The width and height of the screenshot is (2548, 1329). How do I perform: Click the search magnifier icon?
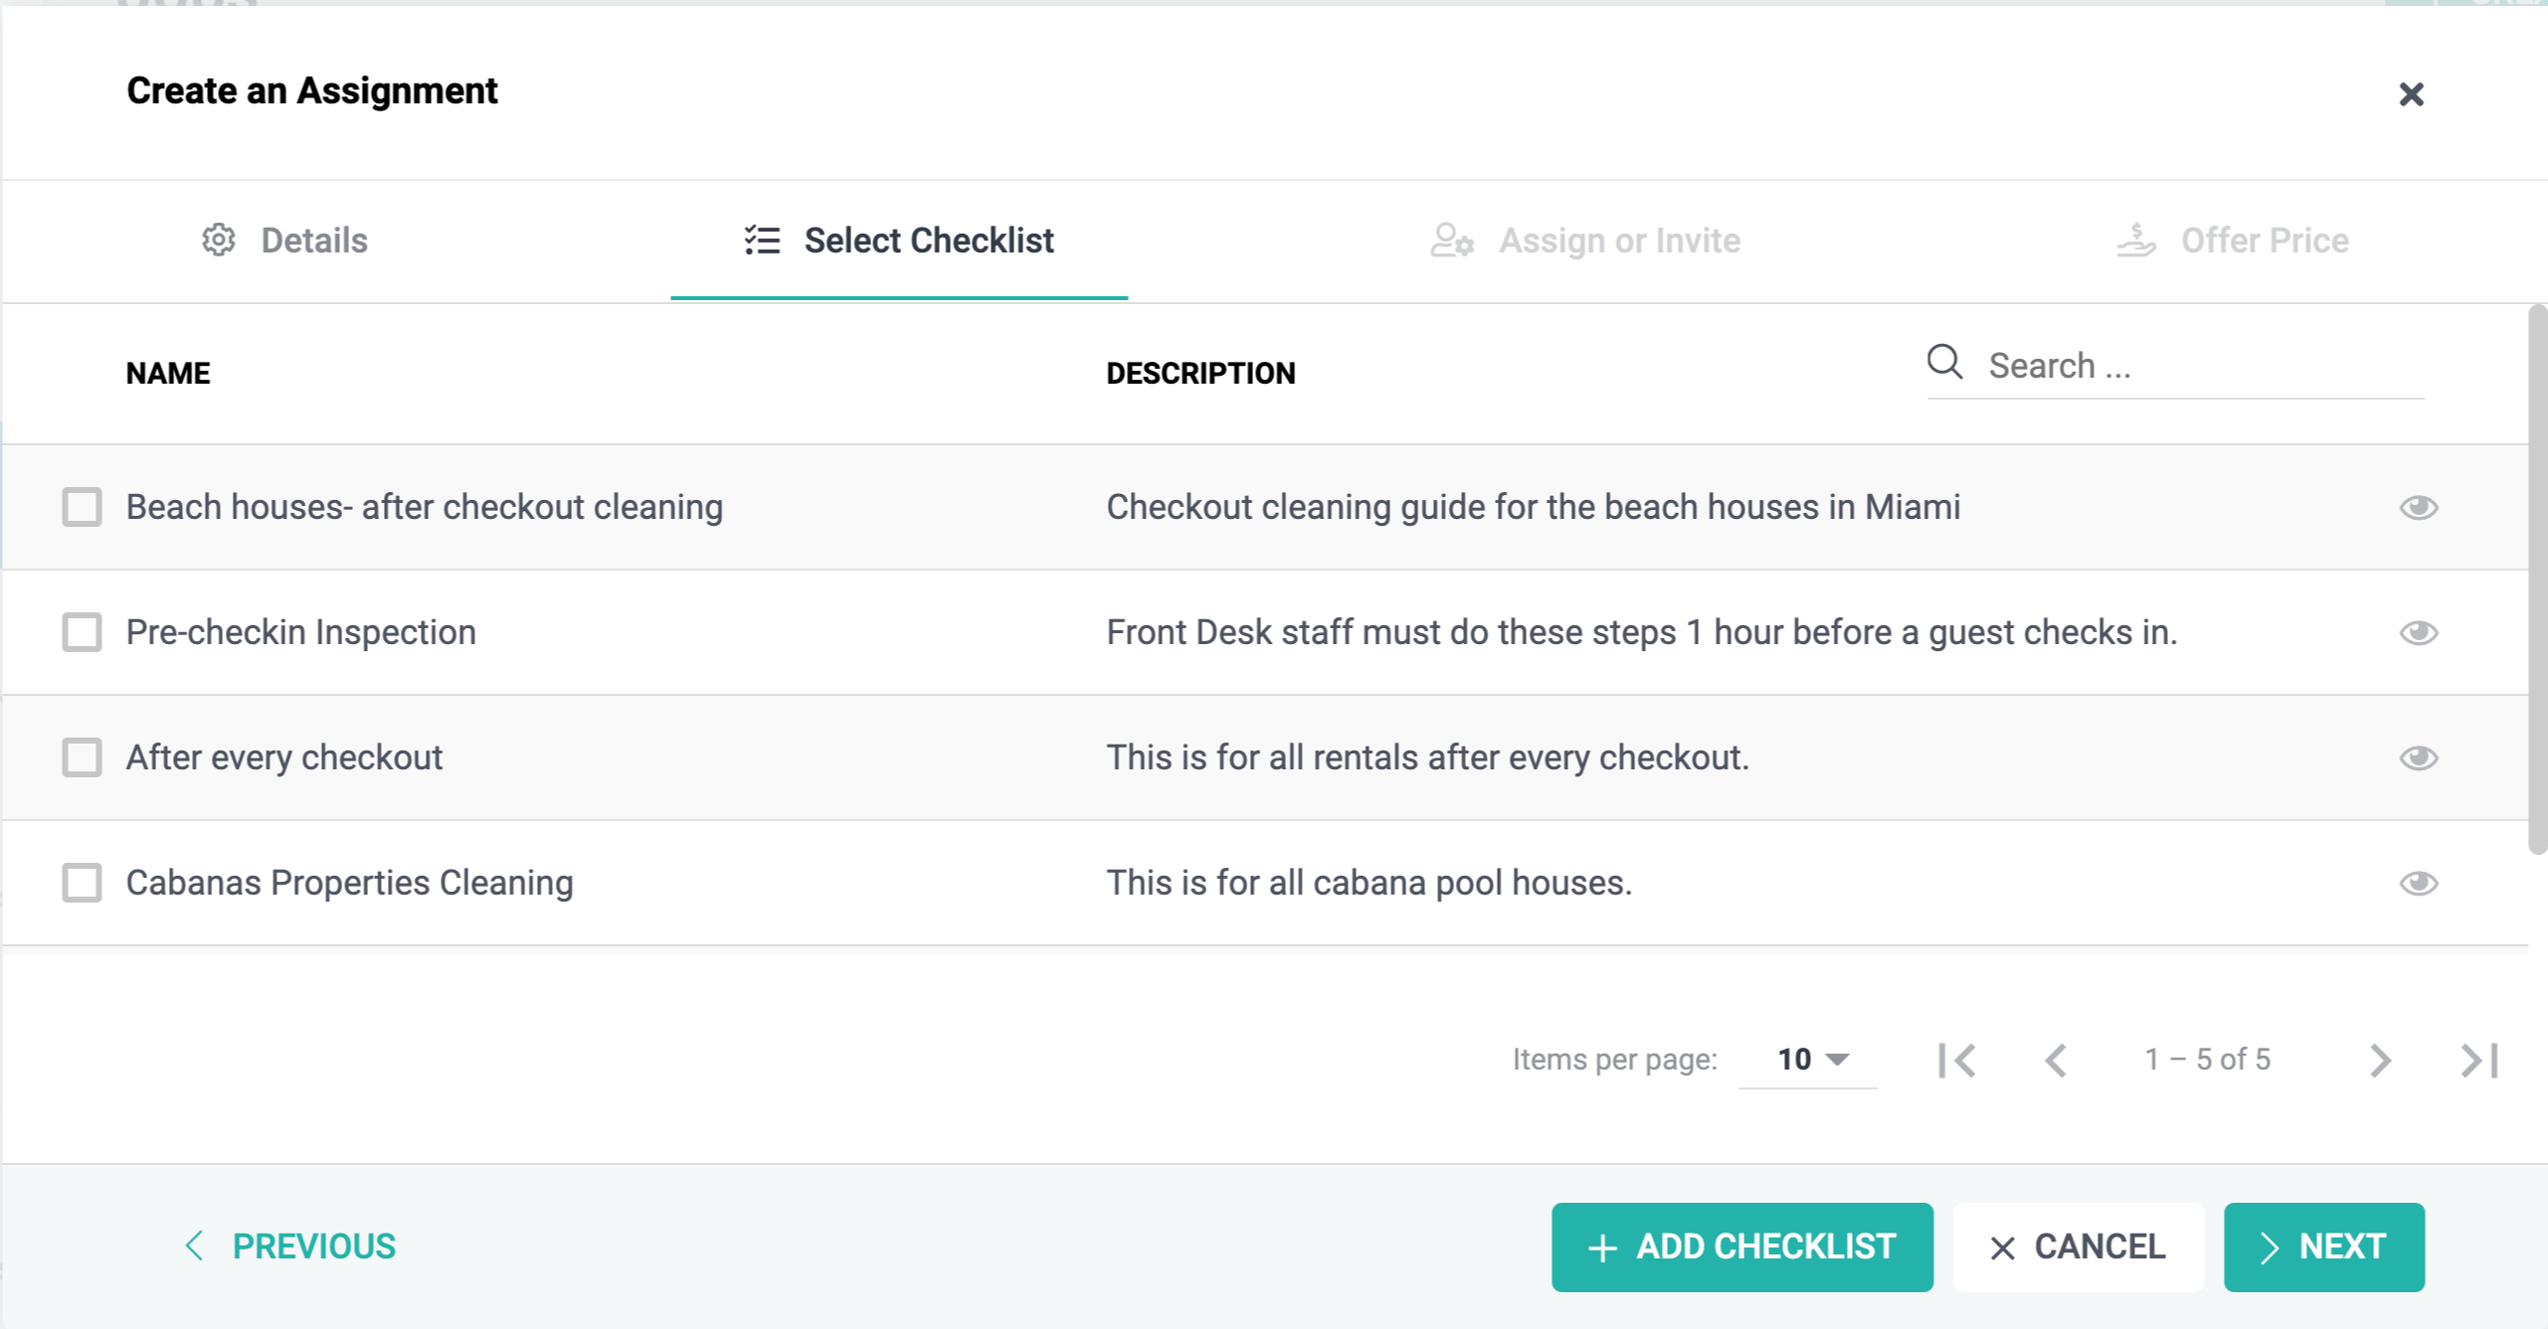(x=1943, y=363)
